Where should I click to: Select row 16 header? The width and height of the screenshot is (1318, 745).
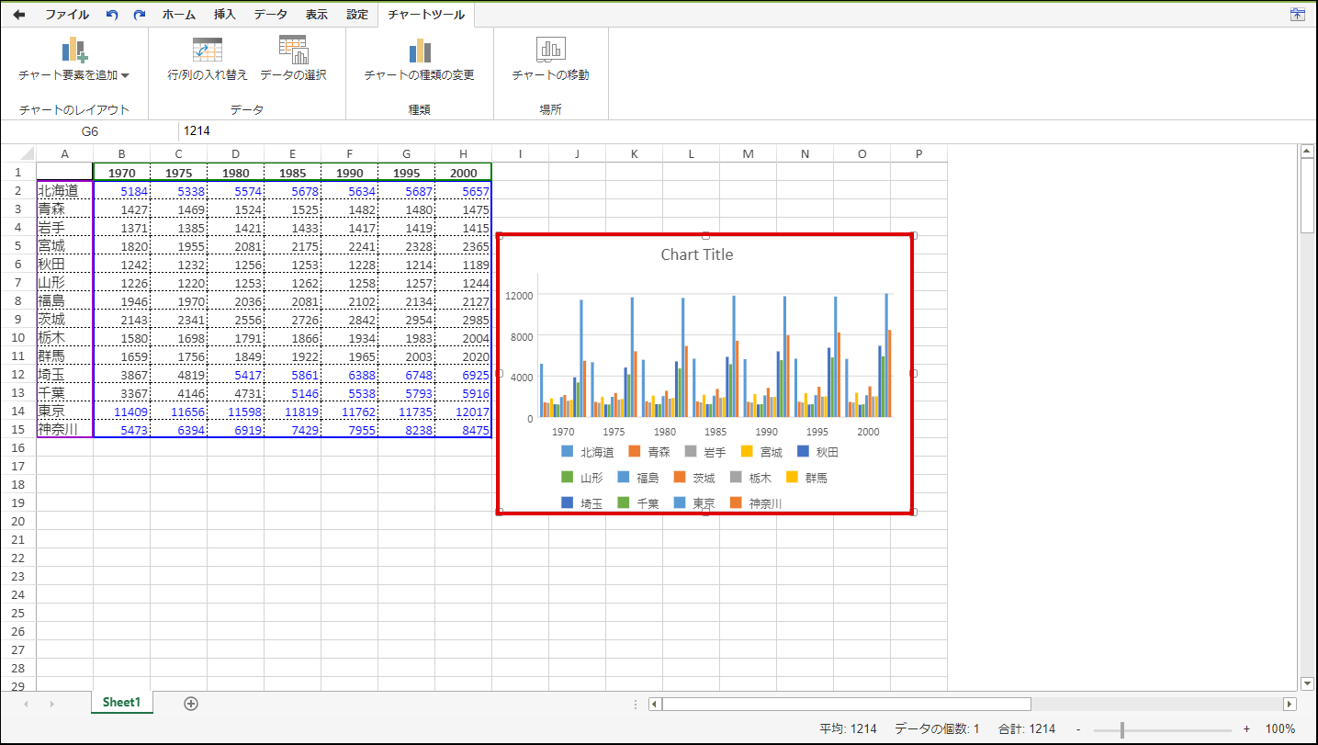(18, 447)
